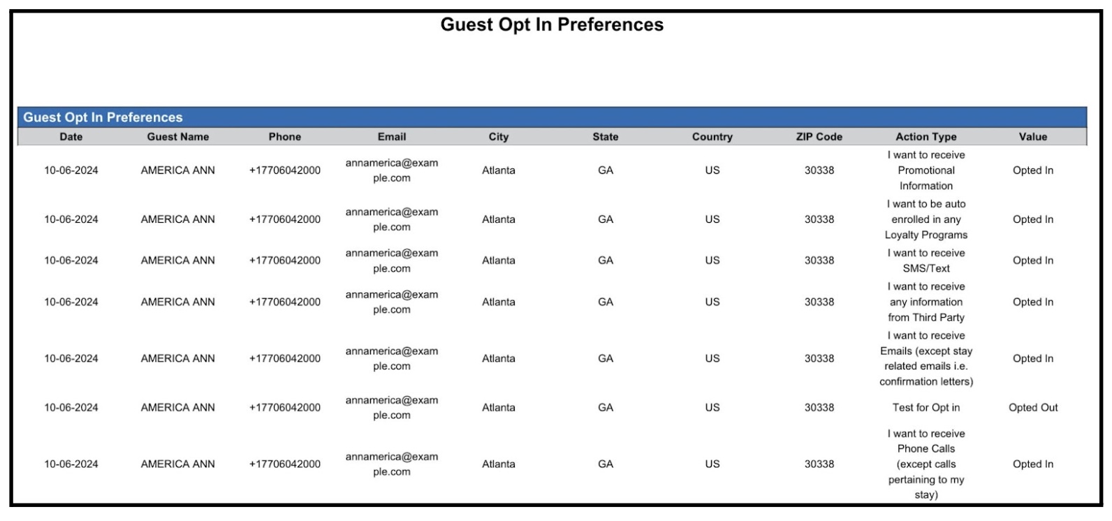
Task: Select the Value column header
Action: pos(1033,137)
